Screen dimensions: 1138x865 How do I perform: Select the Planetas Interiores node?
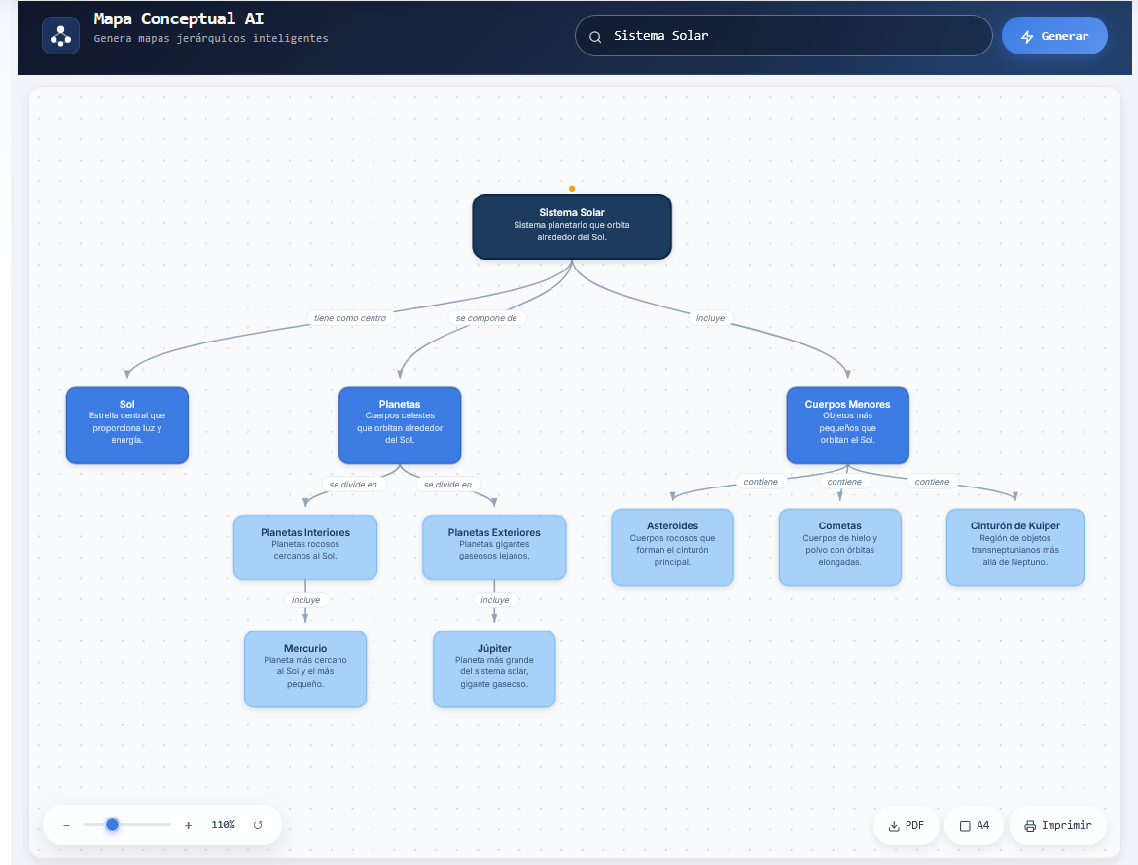[x=305, y=547]
